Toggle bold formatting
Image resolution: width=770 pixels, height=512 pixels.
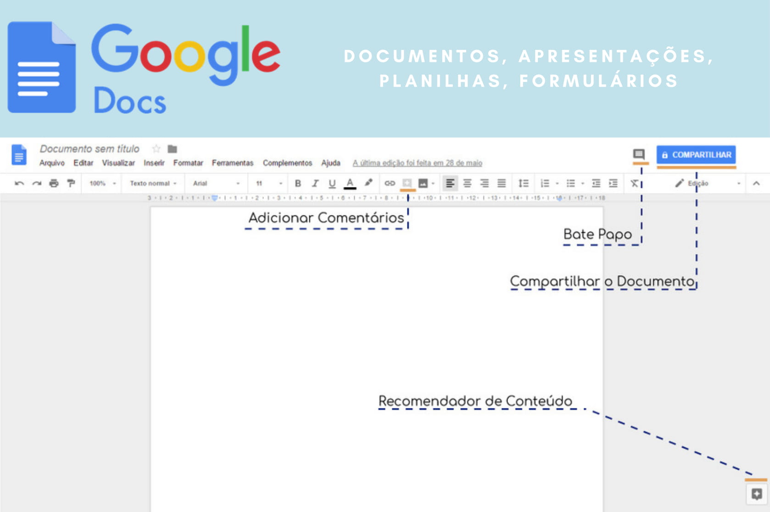coord(298,183)
